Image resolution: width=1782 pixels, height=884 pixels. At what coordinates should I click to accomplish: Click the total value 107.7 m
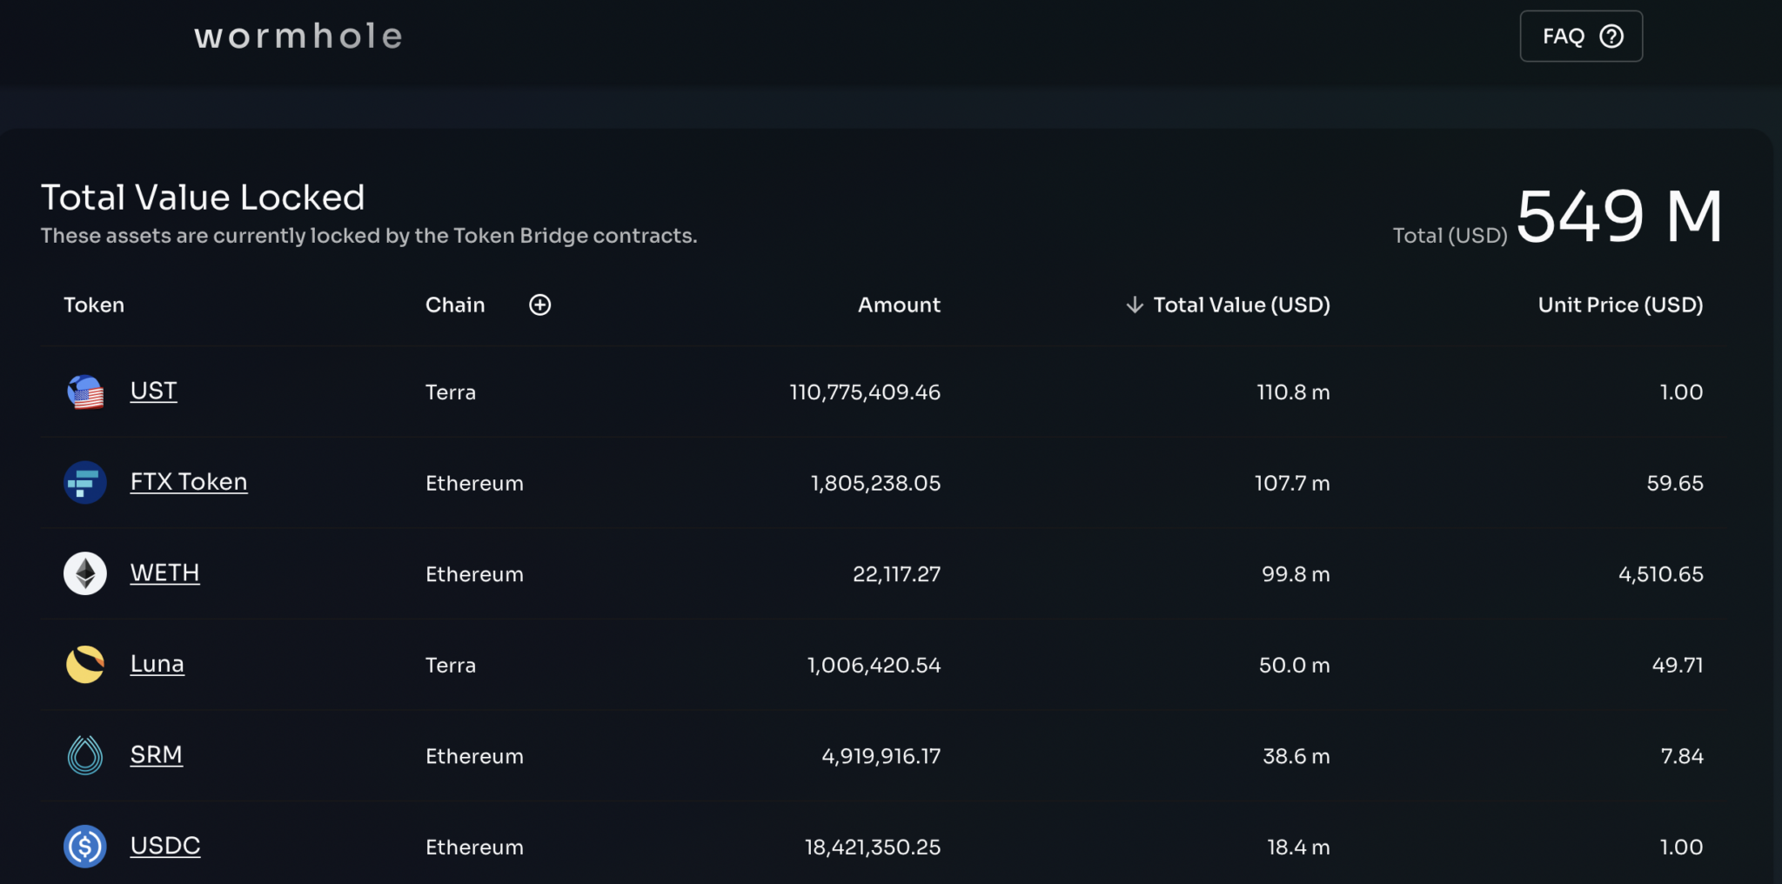1292,483
